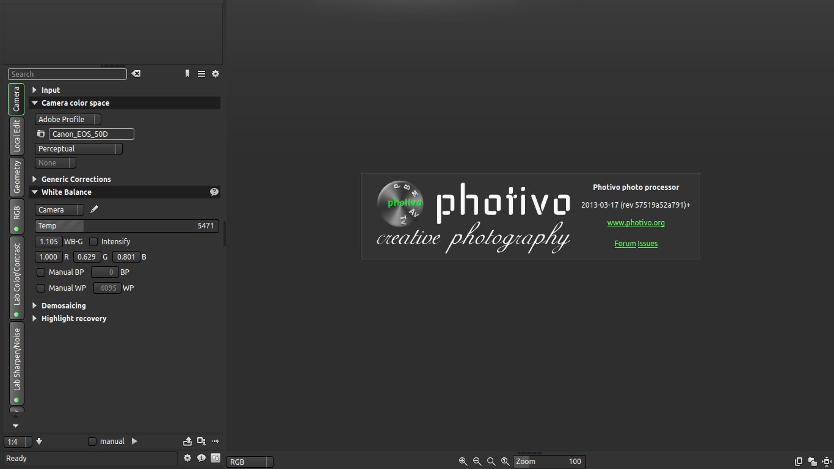Open the www.photivo.org link
Image resolution: width=834 pixels, height=469 pixels.
coord(636,223)
